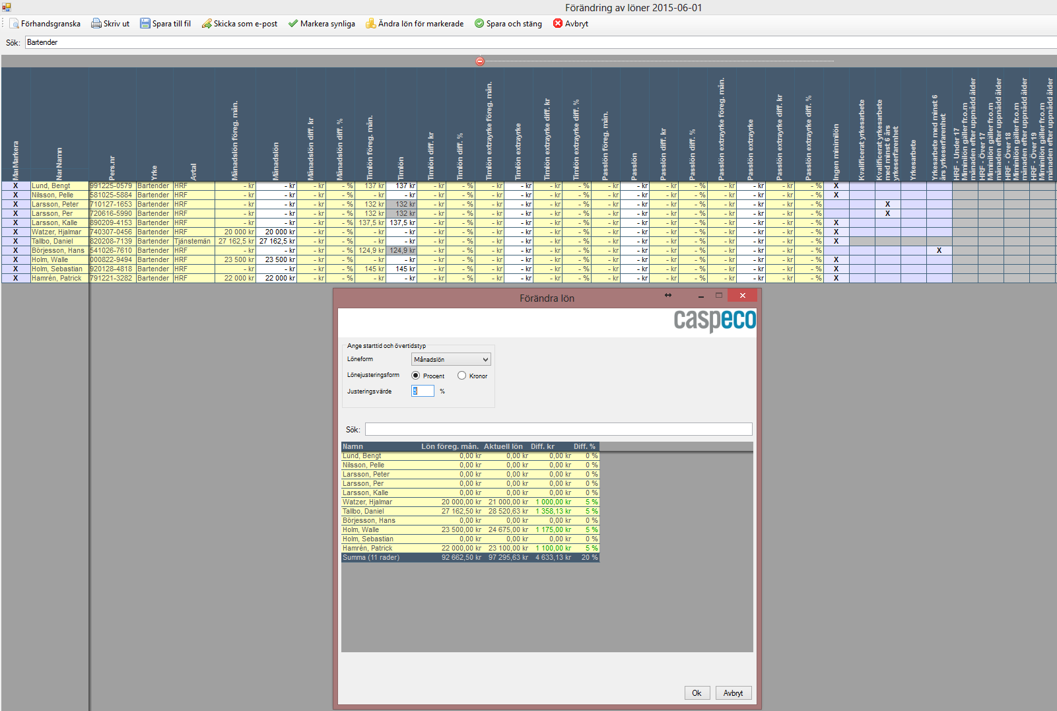Click the Ändra lön för markerade icon

[x=371, y=24]
